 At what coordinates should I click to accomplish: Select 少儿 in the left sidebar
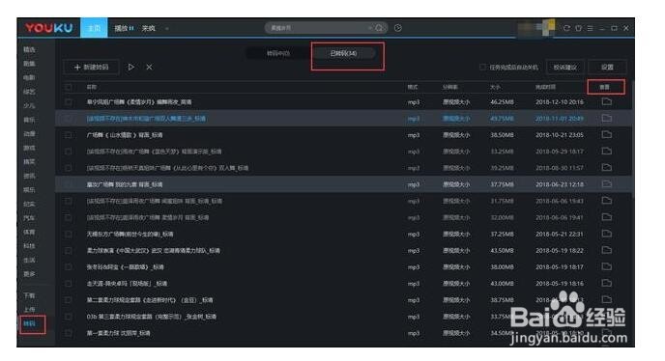(x=29, y=105)
